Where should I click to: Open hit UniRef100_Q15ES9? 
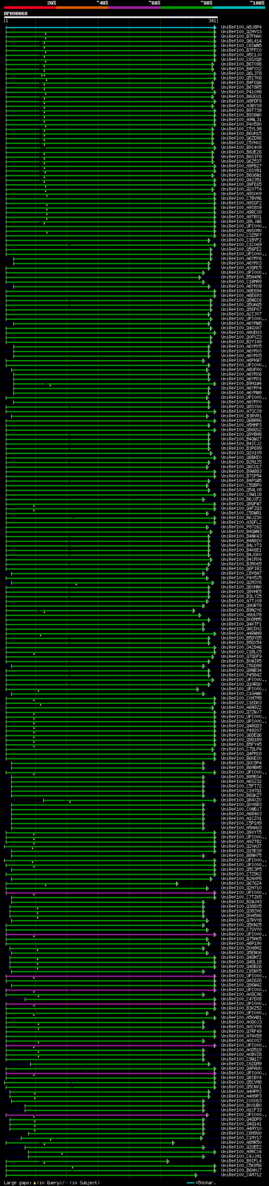pyautogui.click(x=241, y=851)
